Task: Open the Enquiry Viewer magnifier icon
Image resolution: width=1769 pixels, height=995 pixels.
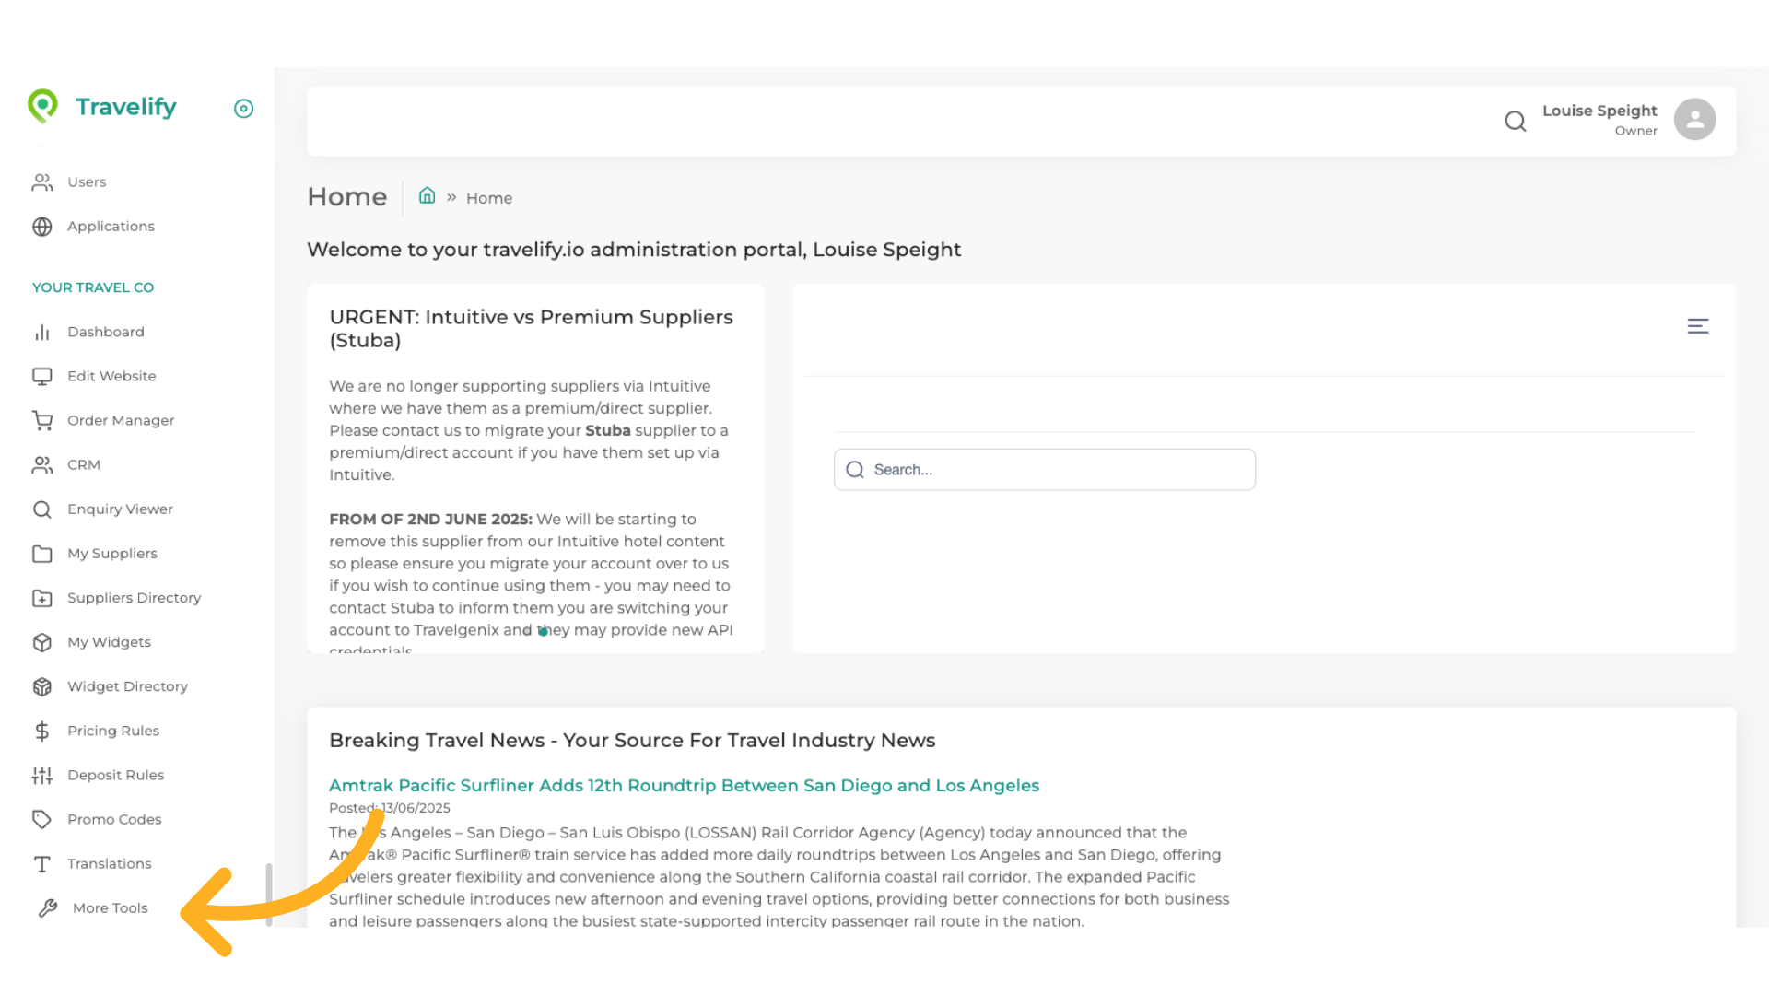Action: tap(42, 509)
